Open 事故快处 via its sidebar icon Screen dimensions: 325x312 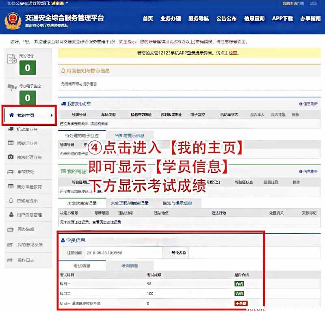[x=11, y=172]
